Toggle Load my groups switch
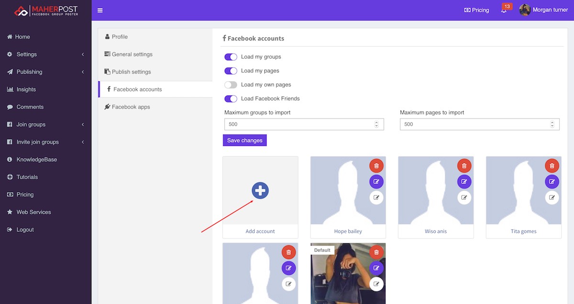The height and width of the screenshot is (304, 574). [231, 57]
